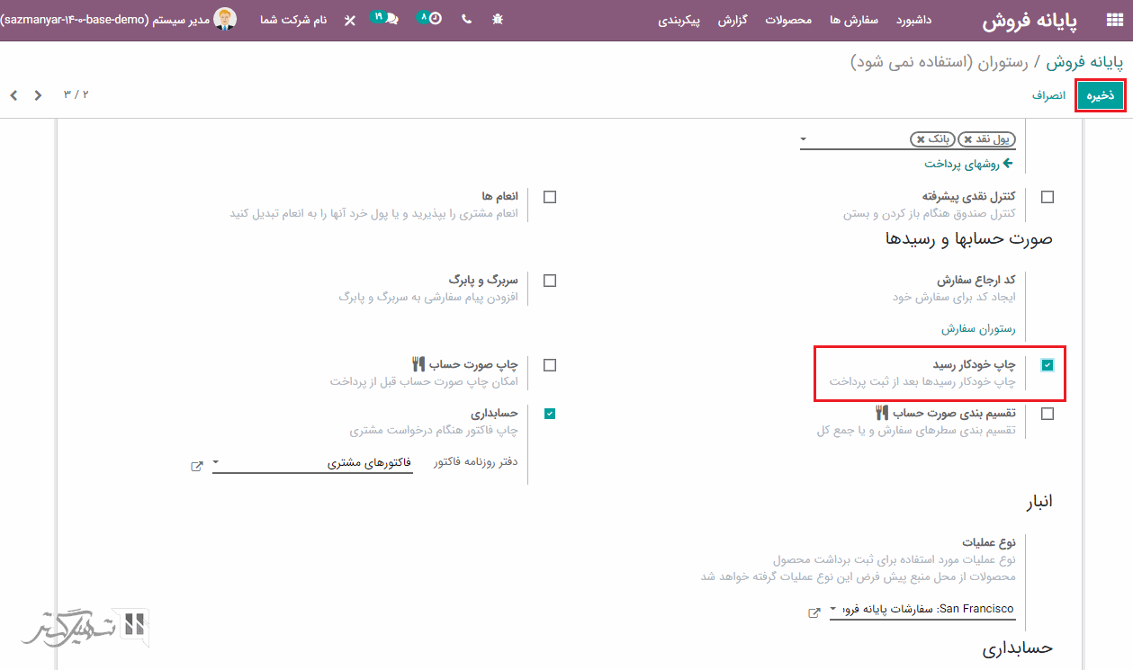The width and height of the screenshot is (1133, 670).
Task: Open external link beside operation type
Action: click(814, 612)
